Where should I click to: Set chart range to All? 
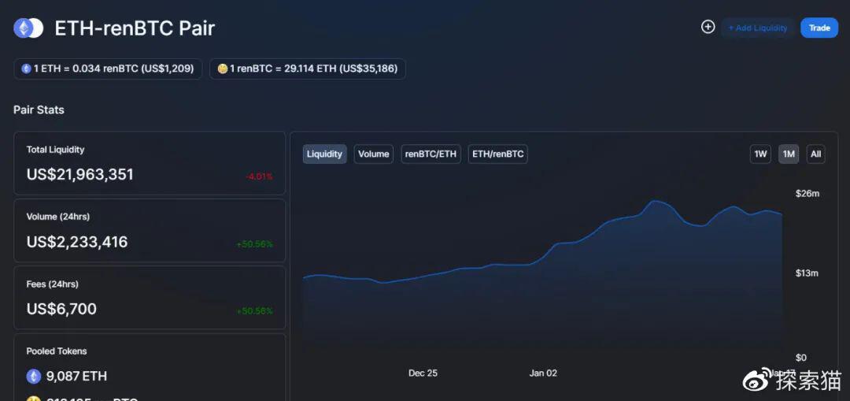tap(816, 154)
